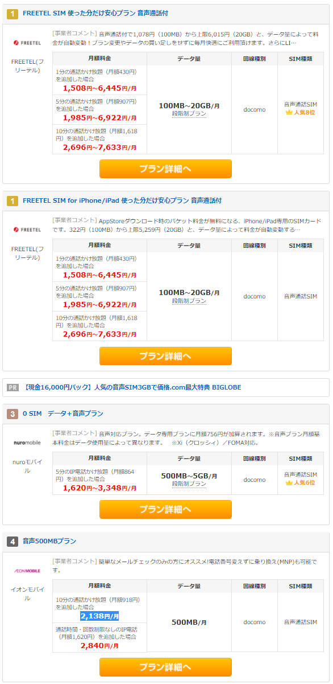Click rank number 4 badge for 音声500MBプラン
The width and height of the screenshot is (333, 684).
pos(13,541)
